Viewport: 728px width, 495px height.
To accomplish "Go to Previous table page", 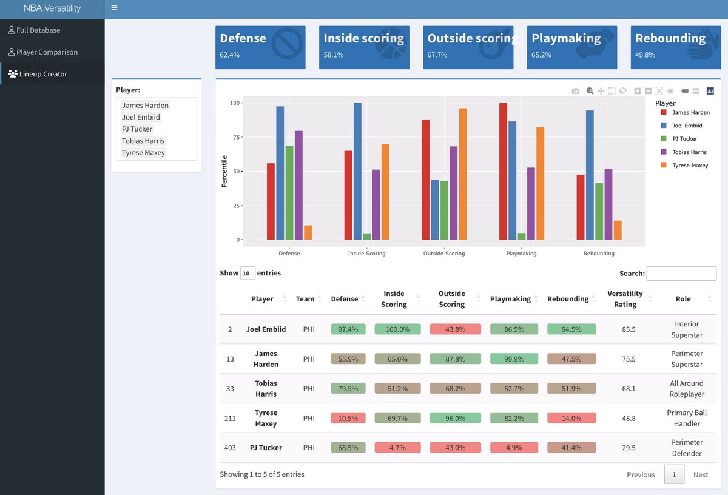I will [641, 474].
